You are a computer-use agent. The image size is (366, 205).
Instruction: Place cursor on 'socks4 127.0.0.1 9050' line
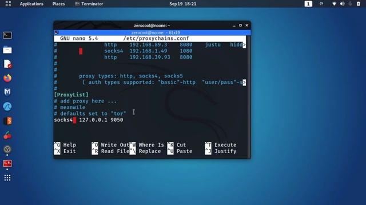(x=89, y=120)
